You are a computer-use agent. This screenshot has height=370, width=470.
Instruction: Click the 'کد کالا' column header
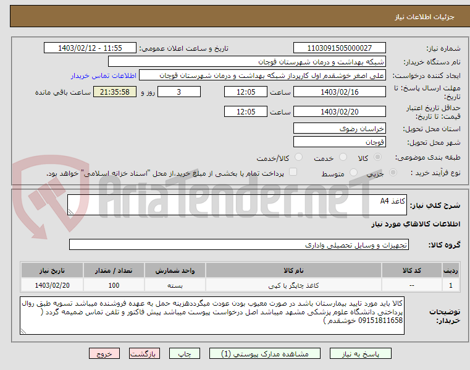click(x=411, y=270)
